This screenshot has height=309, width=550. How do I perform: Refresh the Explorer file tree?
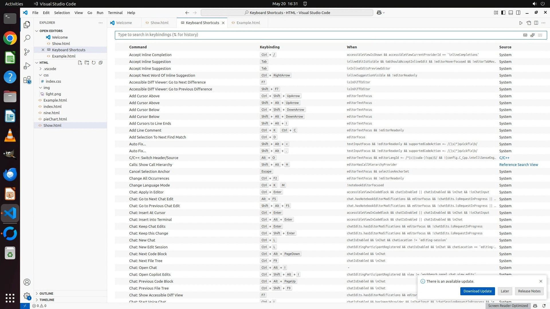pos(94,63)
